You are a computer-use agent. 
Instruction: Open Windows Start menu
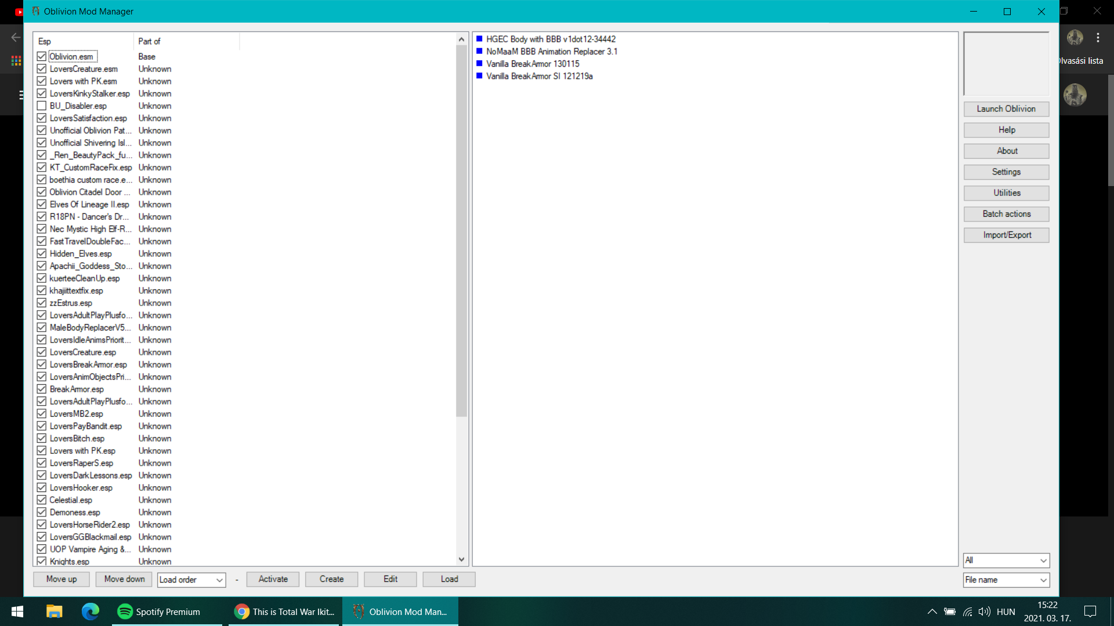[17, 612]
